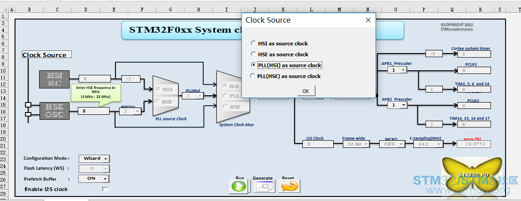Choose HSE in System Clock Mux
Screen dimensions: 521x201
click(225, 106)
